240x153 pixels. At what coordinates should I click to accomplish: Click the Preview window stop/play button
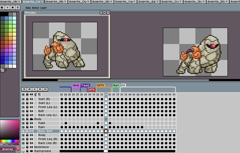click(105, 13)
